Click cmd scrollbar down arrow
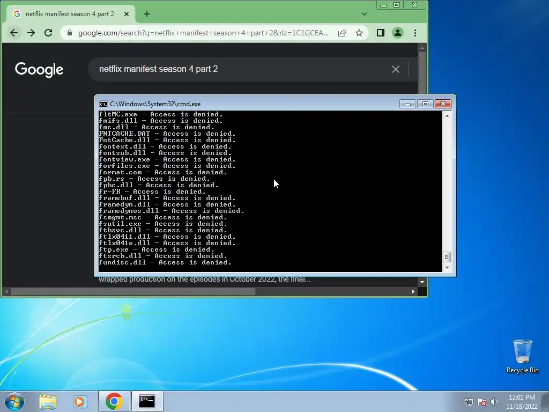This screenshot has width=549, height=412. tap(447, 268)
